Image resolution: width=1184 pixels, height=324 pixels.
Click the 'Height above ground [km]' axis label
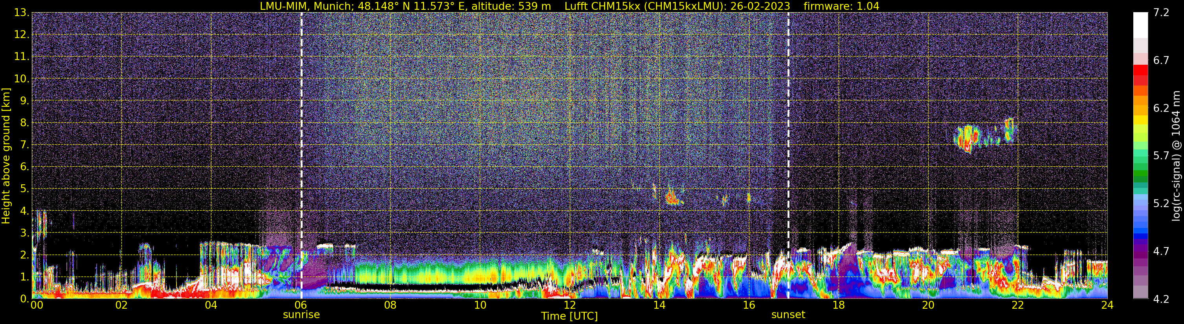[6, 156]
